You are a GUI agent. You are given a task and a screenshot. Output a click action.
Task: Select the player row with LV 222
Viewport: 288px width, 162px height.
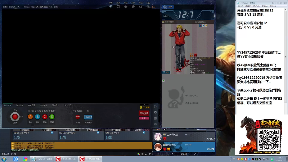184,137
